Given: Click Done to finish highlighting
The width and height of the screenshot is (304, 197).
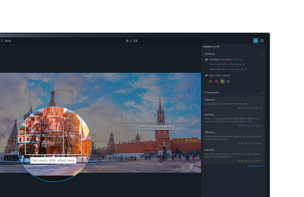Looking at the screenshot, I should coord(236,60).
